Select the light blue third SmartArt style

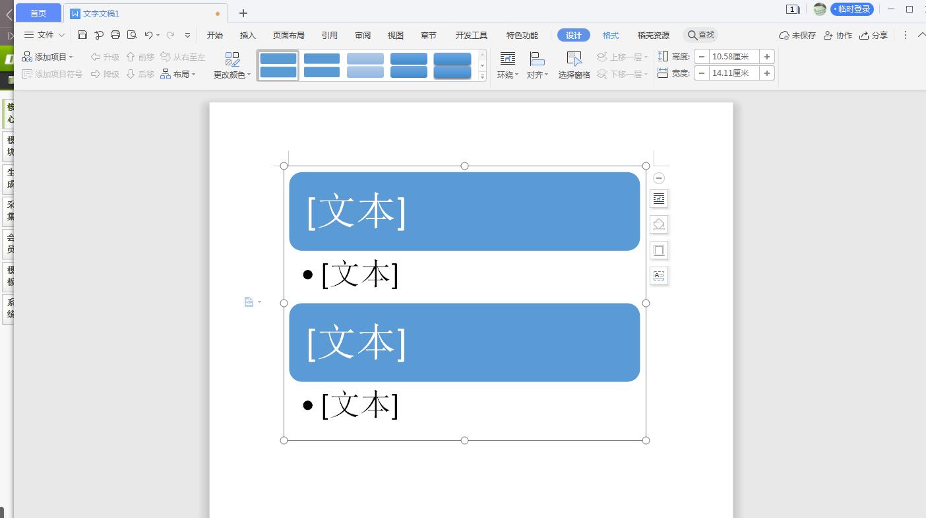365,65
